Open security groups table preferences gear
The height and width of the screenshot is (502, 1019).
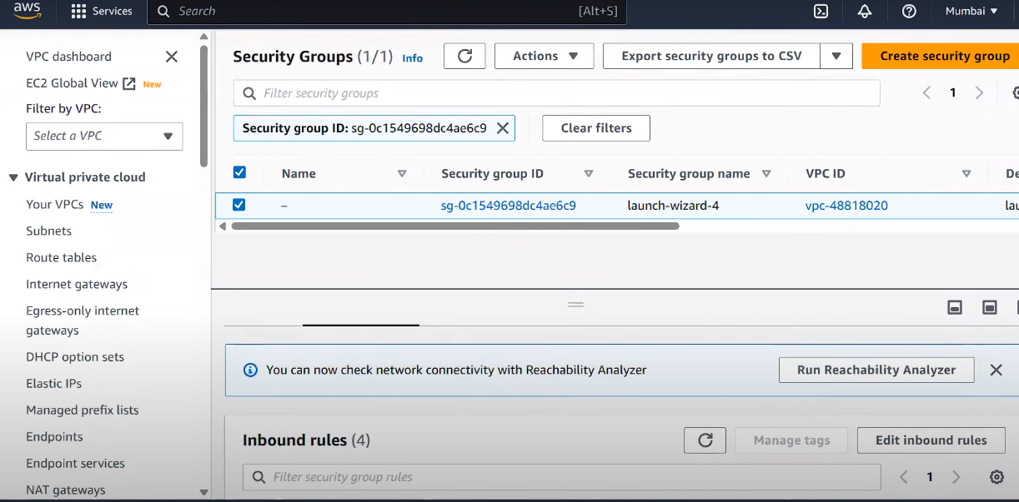(x=1016, y=93)
